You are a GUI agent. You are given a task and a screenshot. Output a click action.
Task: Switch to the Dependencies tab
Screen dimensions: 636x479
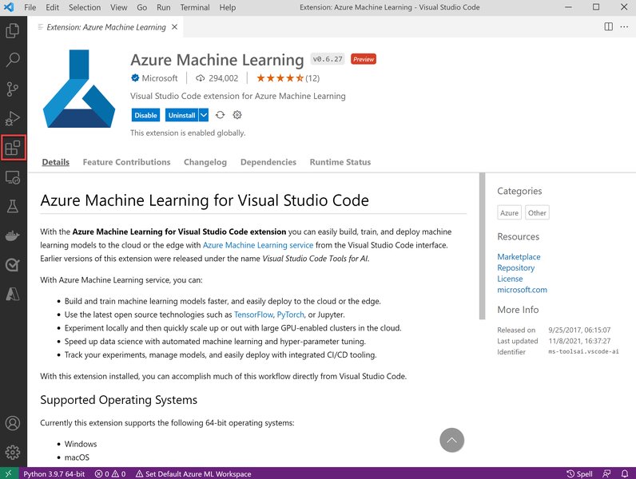coord(268,162)
